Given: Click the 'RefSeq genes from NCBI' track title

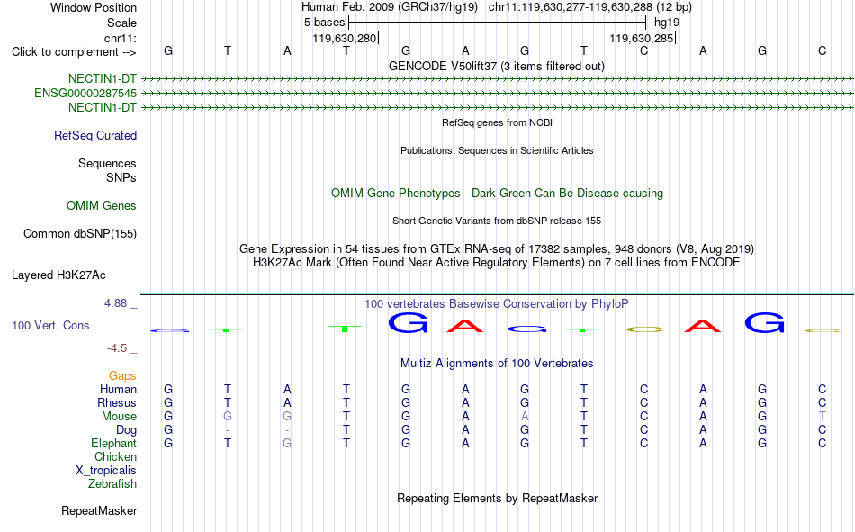Looking at the screenshot, I should click(498, 122).
